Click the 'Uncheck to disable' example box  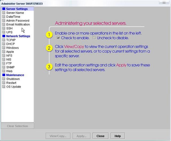94,38
